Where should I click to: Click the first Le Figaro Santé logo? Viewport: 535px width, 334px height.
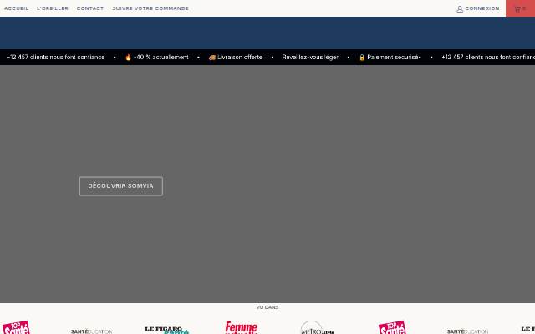click(167, 330)
